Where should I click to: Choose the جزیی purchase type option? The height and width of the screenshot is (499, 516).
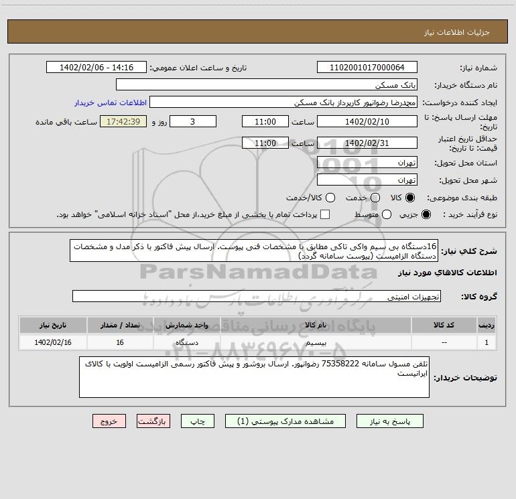click(428, 214)
